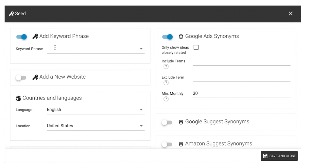Click the Google Suggest Synonyms database icon

(181, 122)
